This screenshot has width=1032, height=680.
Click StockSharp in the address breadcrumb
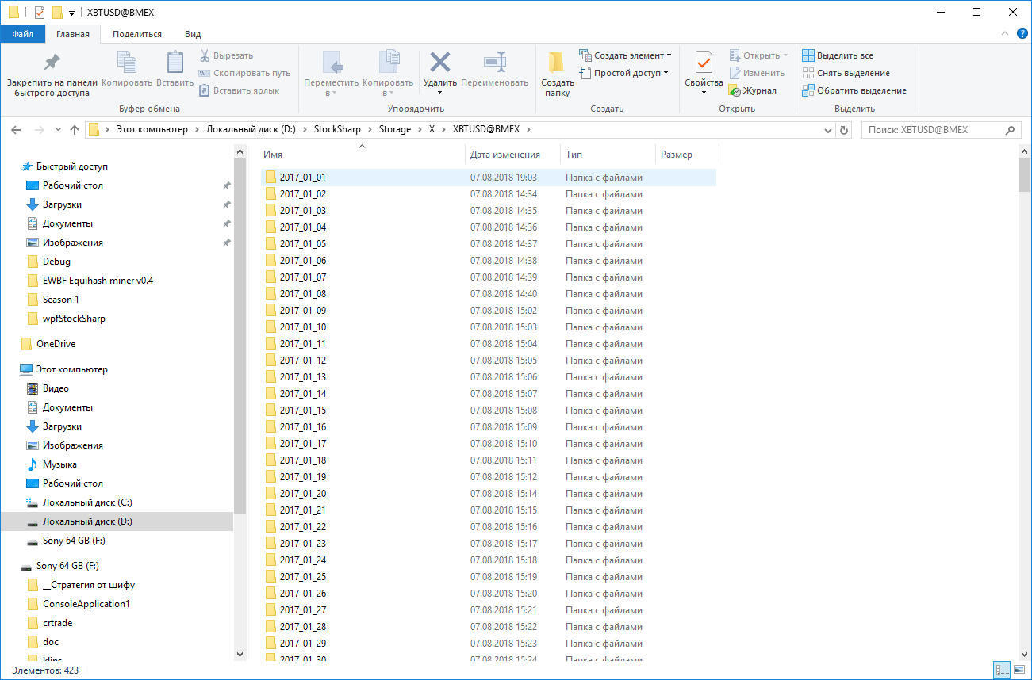(x=337, y=129)
